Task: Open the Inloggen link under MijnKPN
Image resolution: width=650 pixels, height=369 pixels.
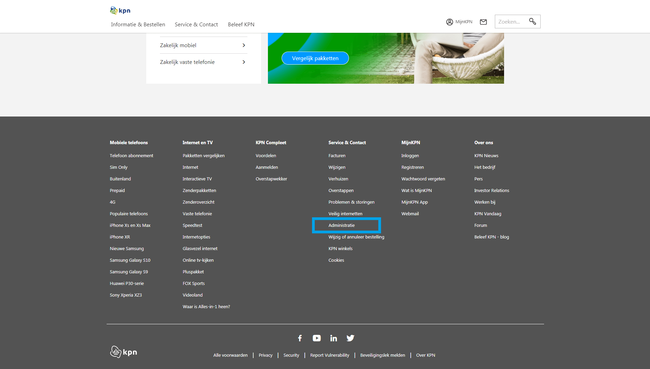Action: click(x=410, y=155)
